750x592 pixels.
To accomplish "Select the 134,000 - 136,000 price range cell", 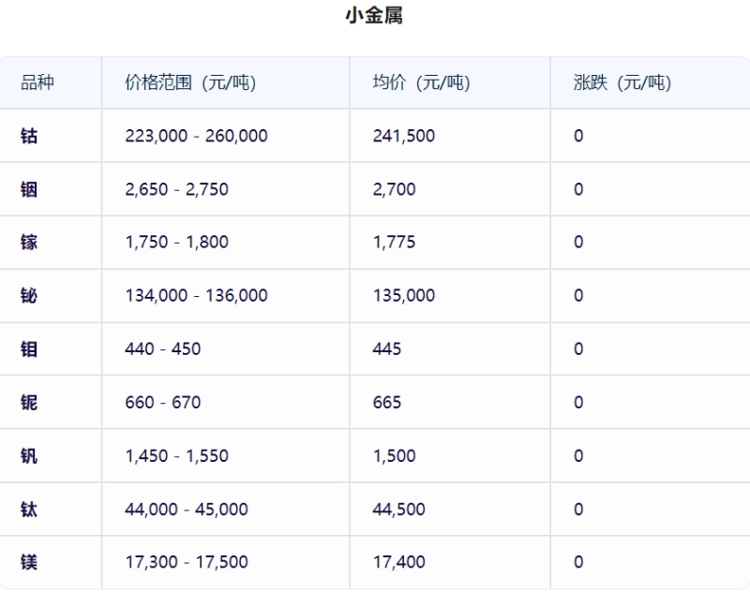I will point(196,296).
